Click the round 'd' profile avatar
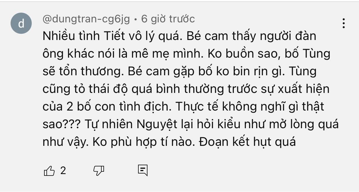This screenshot has width=359, height=192. pyautogui.click(x=21, y=24)
